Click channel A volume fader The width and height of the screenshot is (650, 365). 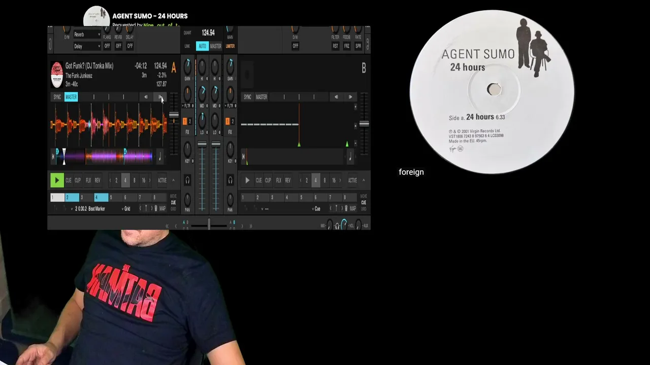point(202,145)
